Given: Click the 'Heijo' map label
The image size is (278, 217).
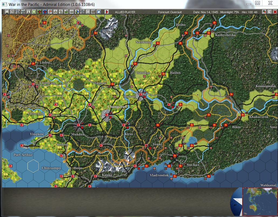Looking at the screenshot, I should [78, 168].
